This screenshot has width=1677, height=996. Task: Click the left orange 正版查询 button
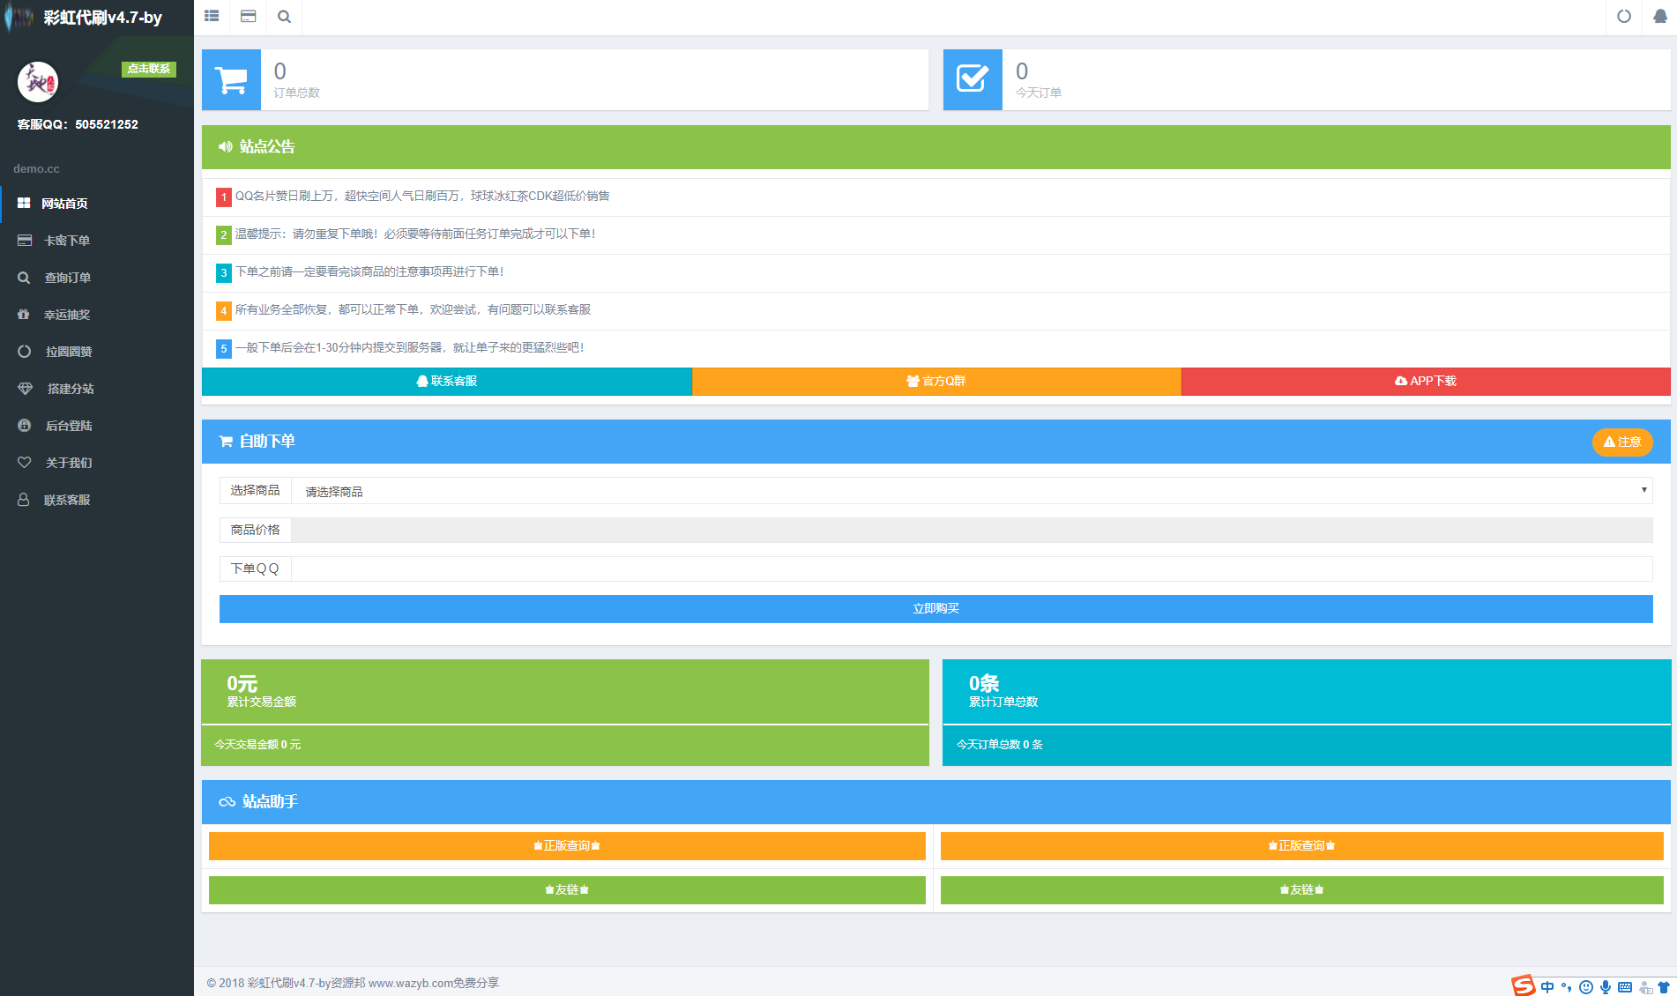pos(567,846)
